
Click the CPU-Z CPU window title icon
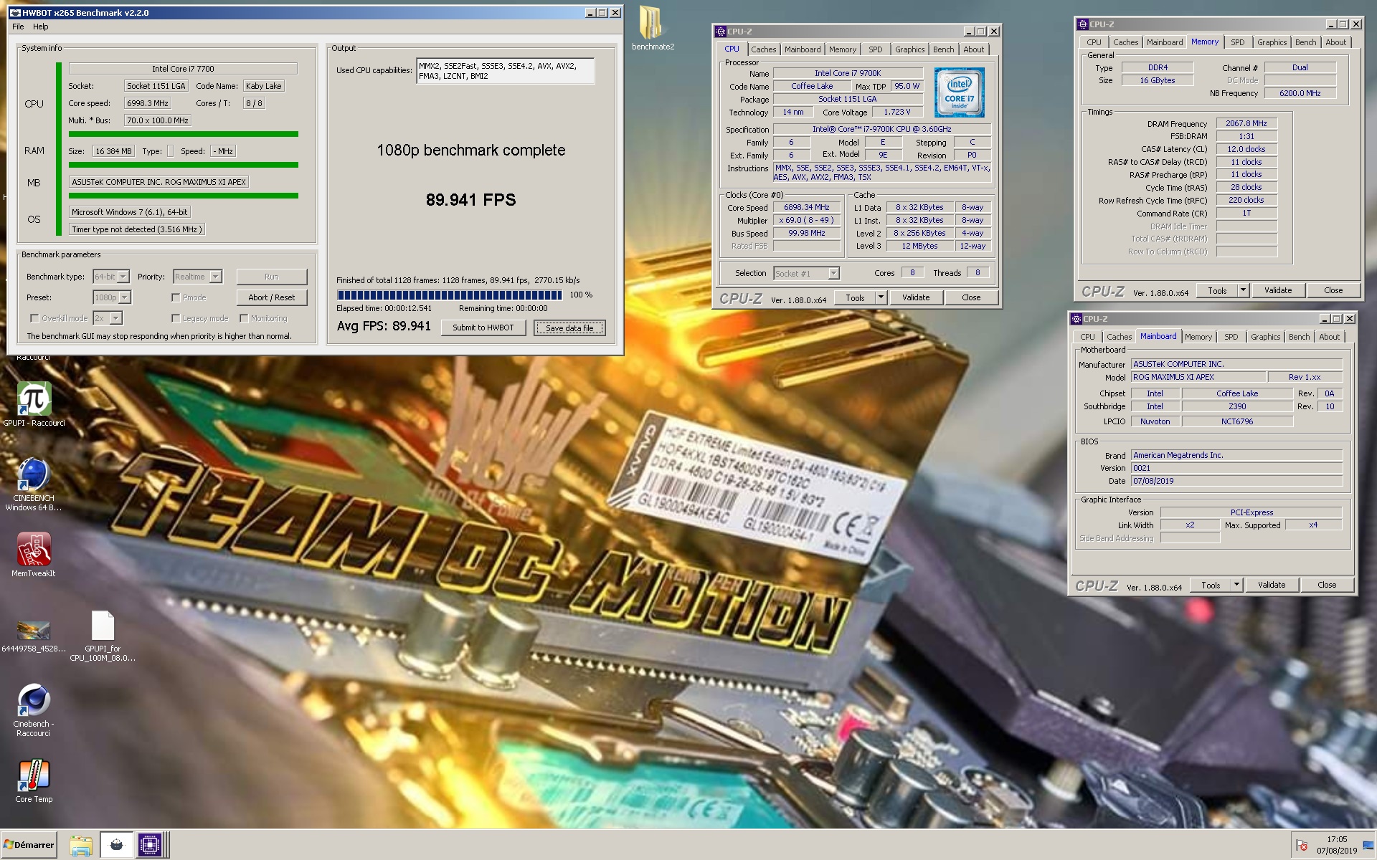(x=721, y=32)
